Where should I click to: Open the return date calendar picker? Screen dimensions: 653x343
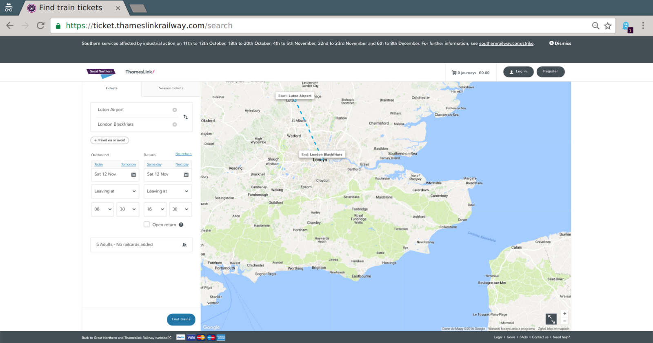(x=186, y=175)
